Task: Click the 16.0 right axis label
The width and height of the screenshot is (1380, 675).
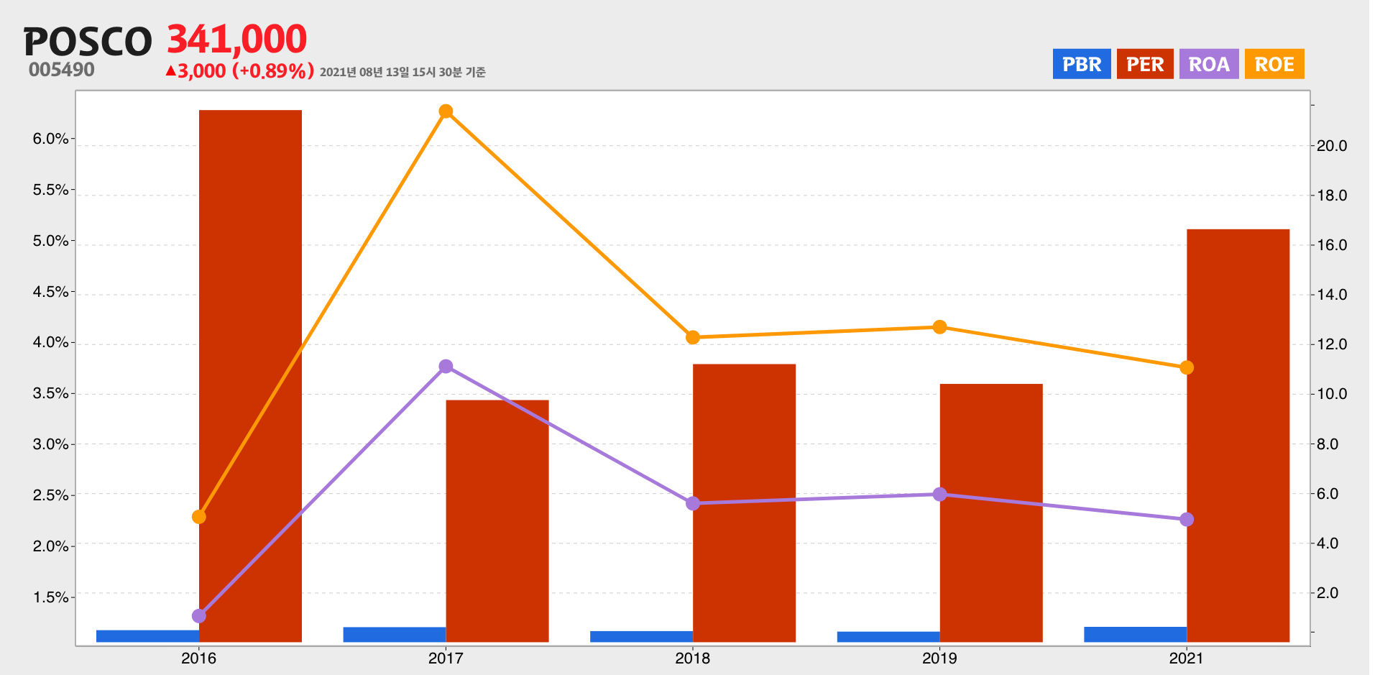Action: [x=1332, y=245]
